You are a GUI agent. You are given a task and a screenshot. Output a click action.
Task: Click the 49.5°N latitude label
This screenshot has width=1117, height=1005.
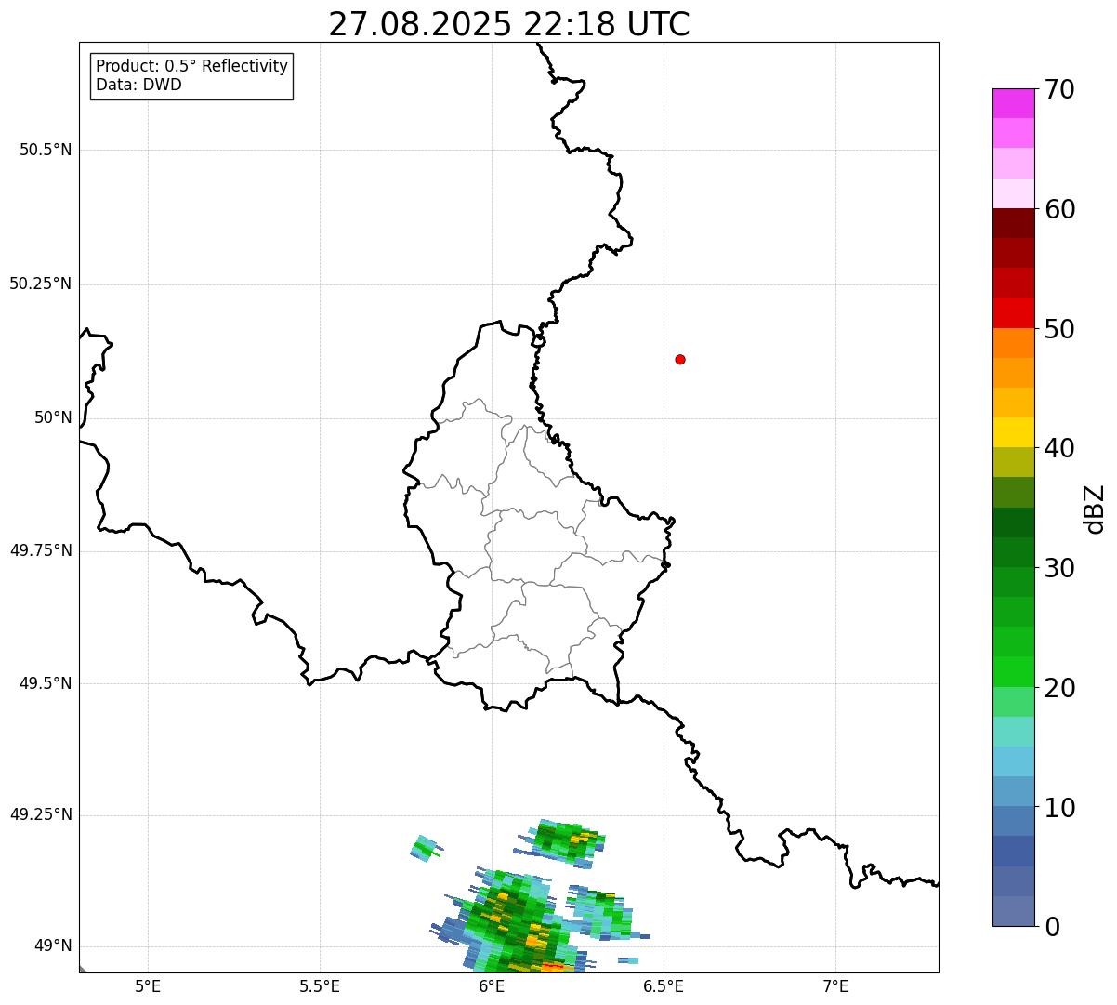[46, 683]
